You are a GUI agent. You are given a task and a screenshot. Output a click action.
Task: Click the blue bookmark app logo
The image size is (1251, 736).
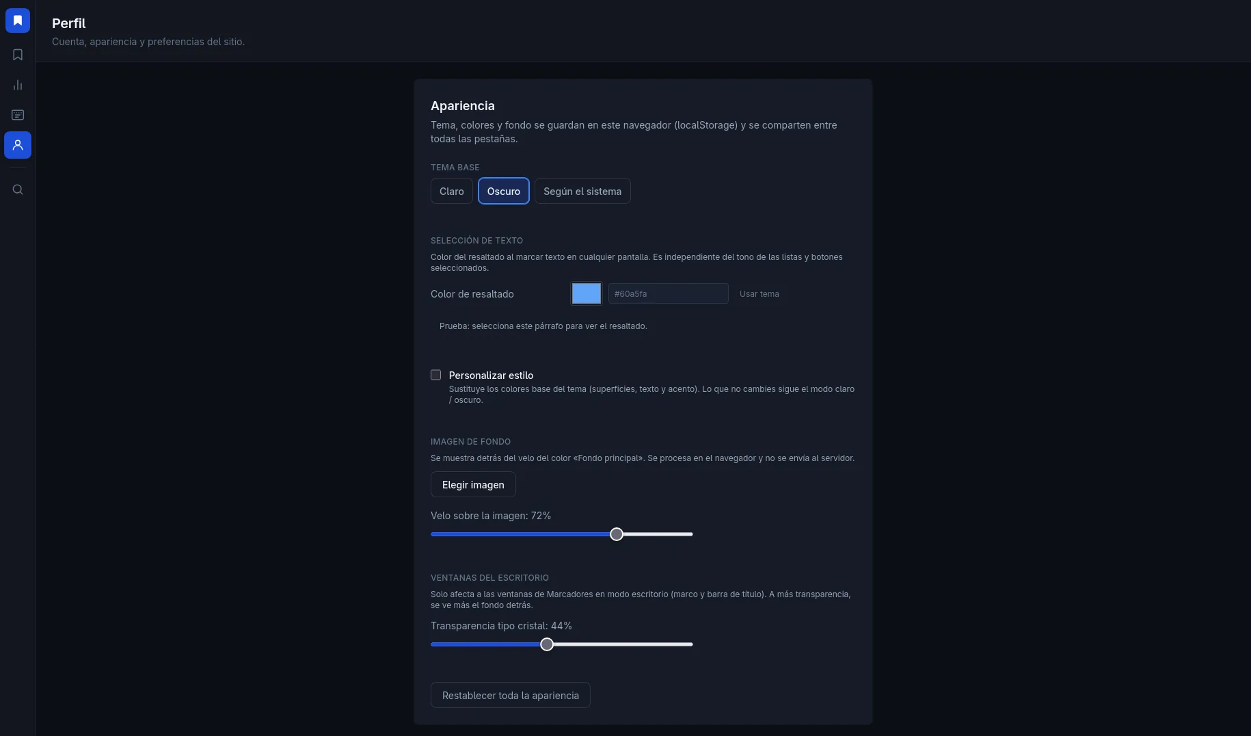18,21
